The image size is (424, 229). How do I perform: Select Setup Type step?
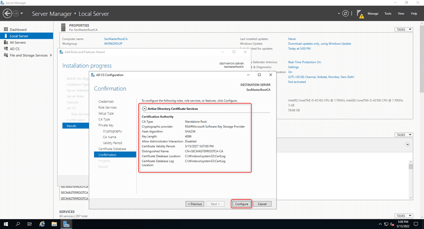pos(106,113)
